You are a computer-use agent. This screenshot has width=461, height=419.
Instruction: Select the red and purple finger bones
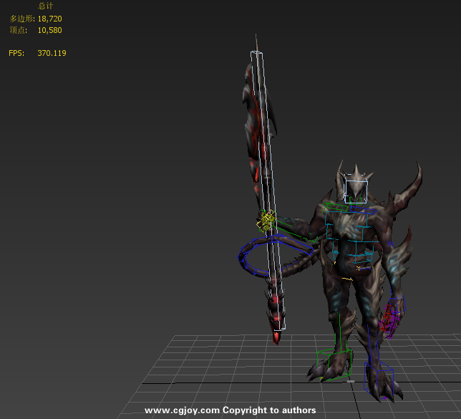[x=389, y=322]
